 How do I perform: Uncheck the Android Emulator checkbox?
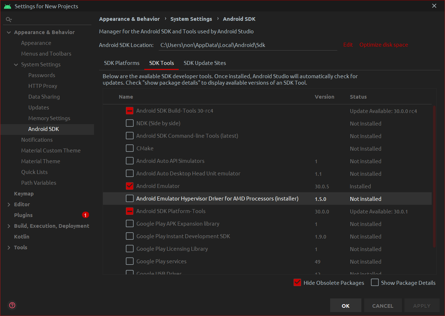click(x=130, y=186)
